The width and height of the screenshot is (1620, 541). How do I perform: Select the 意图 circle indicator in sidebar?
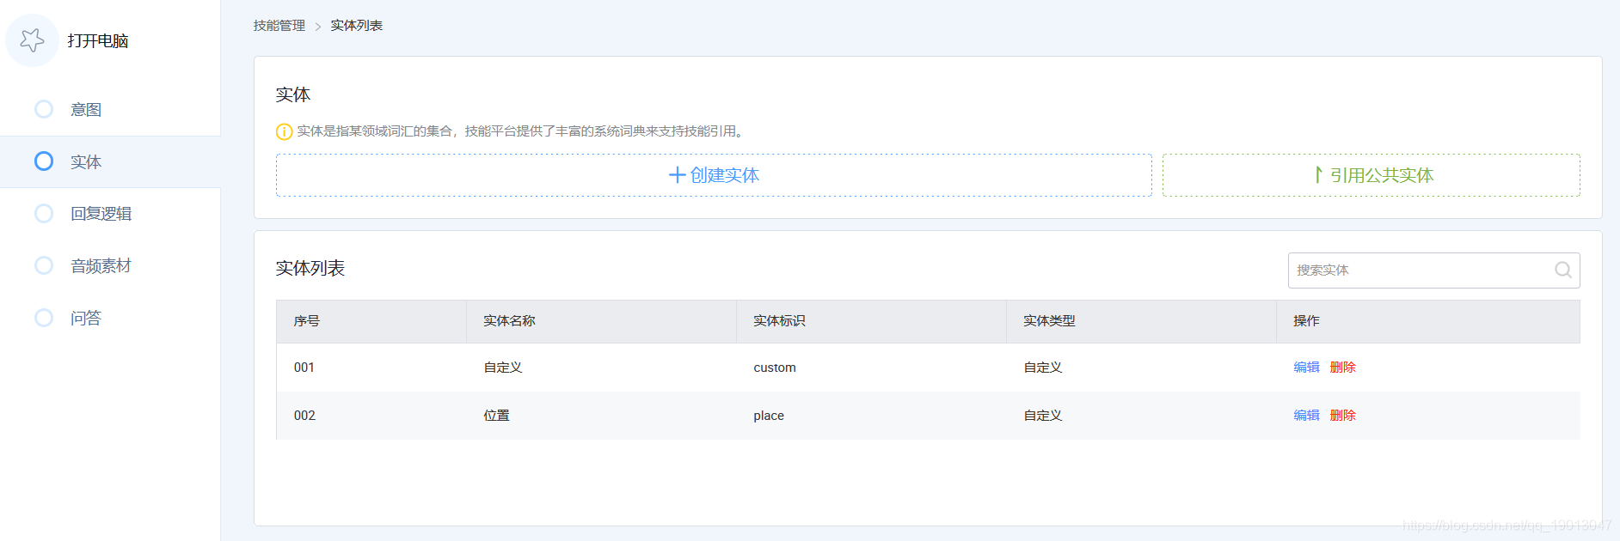[x=44, y=109]
